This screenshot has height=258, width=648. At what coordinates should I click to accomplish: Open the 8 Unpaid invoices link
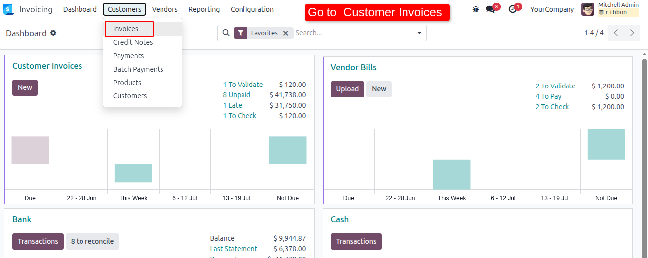[237, 95]
